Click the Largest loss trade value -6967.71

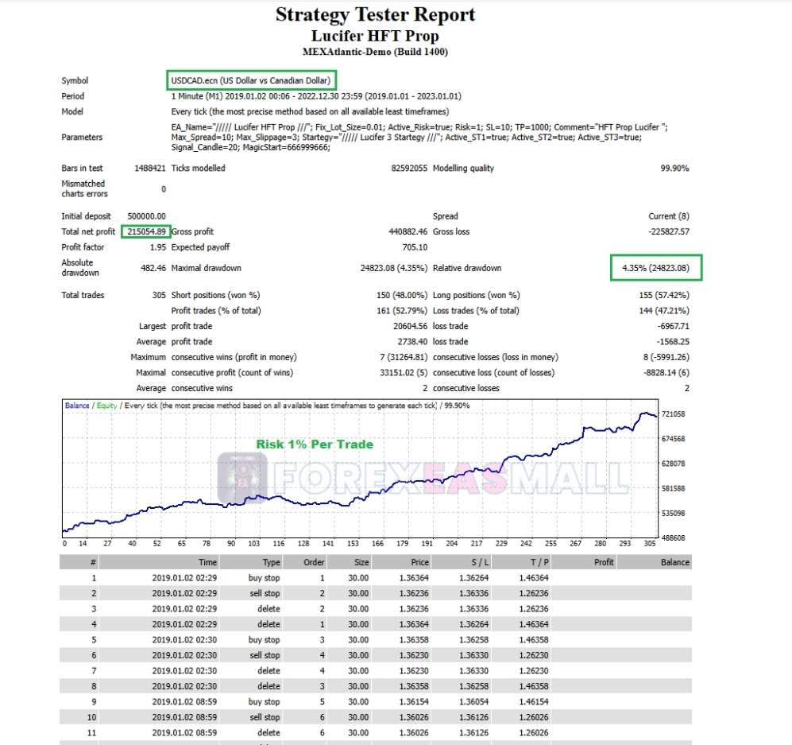pos(674,327)
